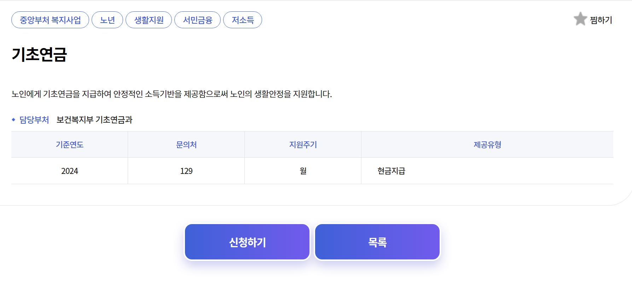Select the 서민금융 category tag
632x281 pixels.
point(197,20)
